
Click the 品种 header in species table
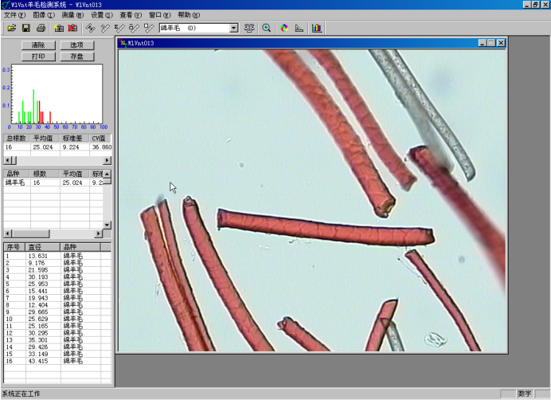click(17, 174)
